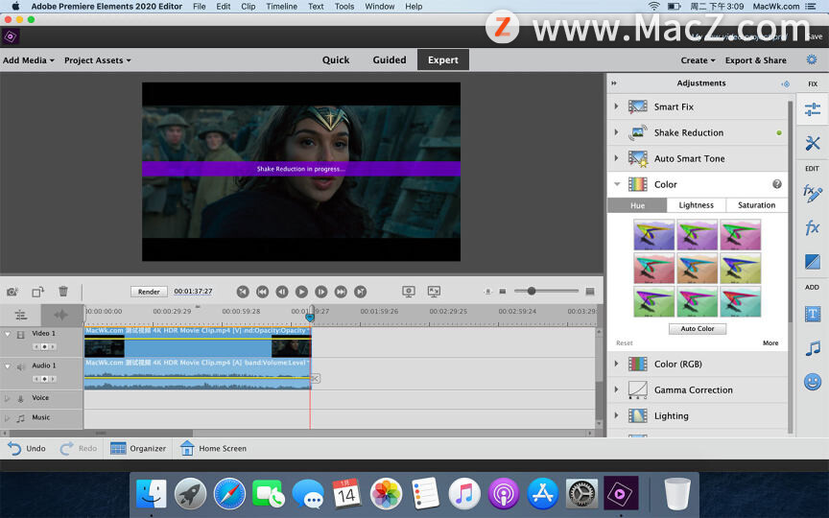
Task: Open the Add Media dropdown
Action: pyautogui.click(x=29, y=60)
